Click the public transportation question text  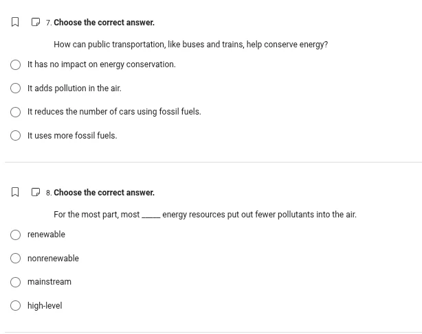tap(190, 45)
